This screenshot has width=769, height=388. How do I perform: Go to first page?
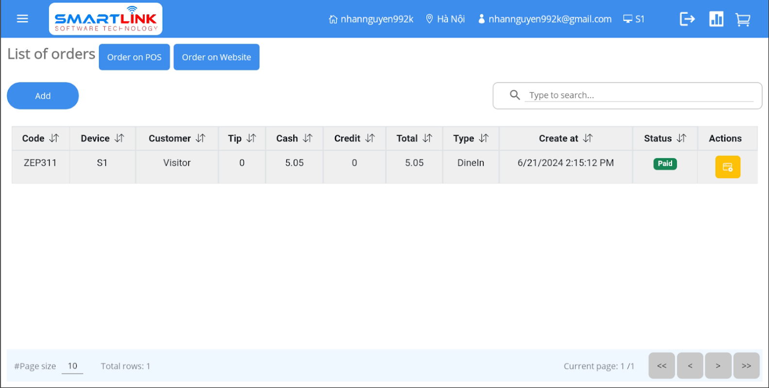(x=662, y=366)
